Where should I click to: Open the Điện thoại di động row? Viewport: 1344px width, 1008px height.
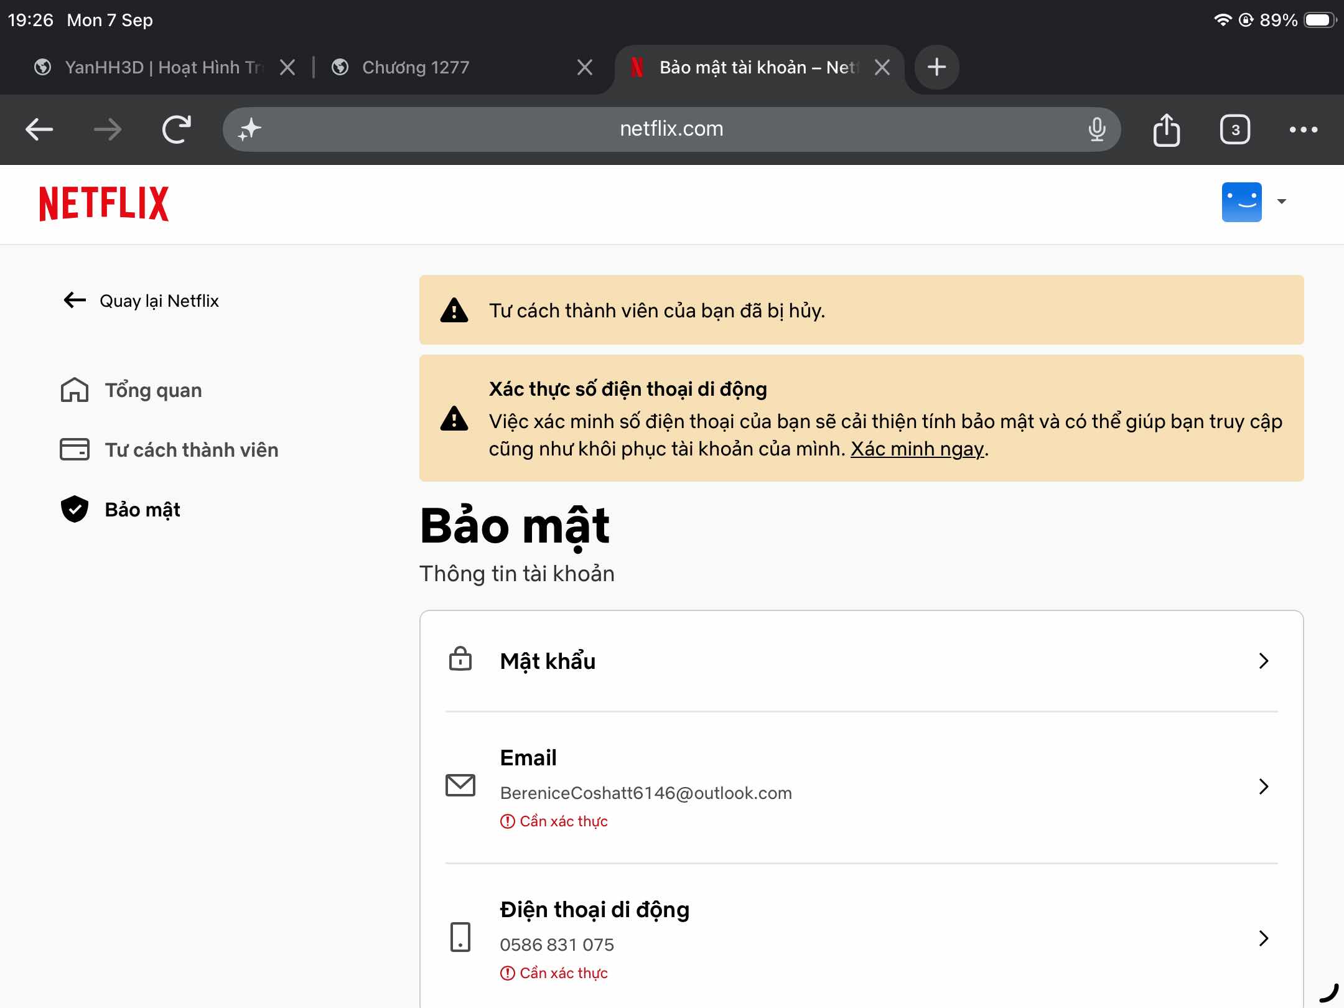coord(862,938)
